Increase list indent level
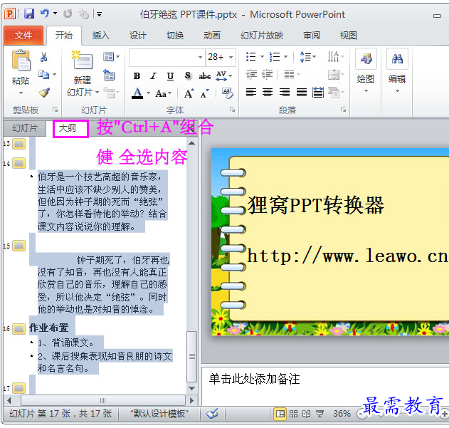449x428 pixels. [267, 75]
